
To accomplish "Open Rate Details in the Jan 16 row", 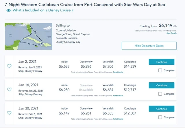I will coord(118,96).
